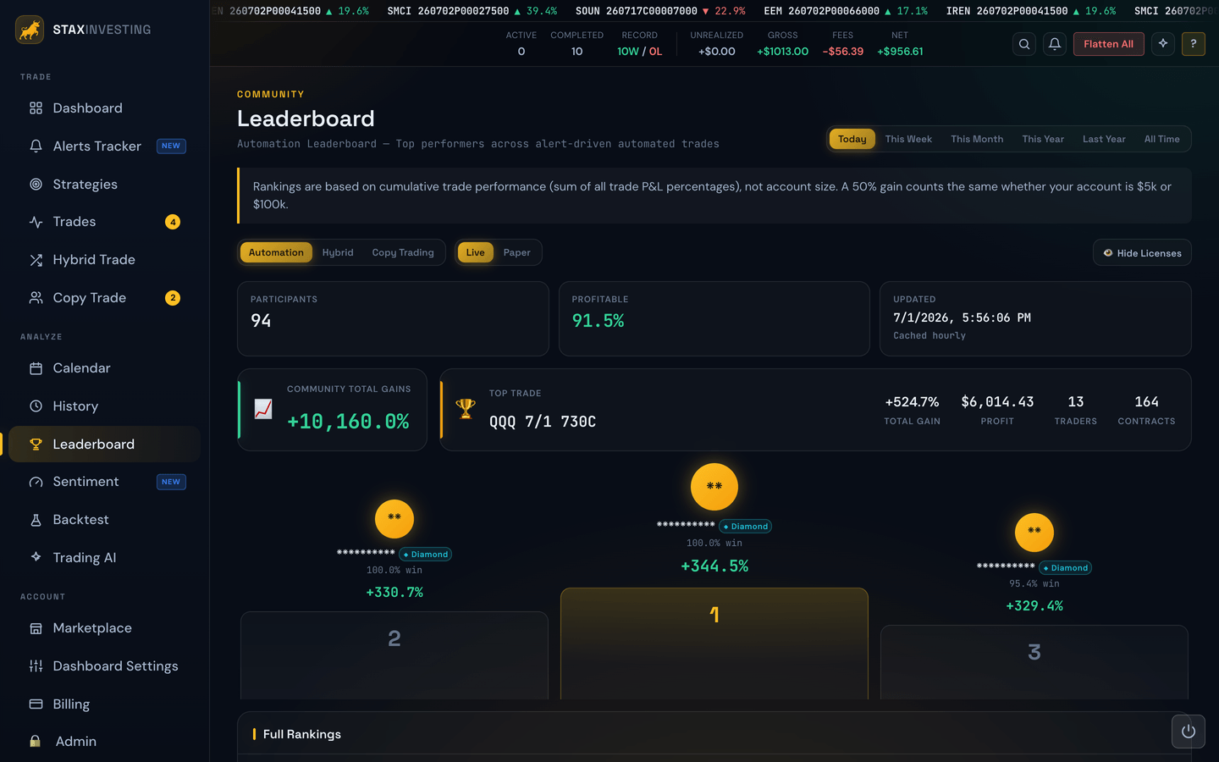Open search with the magnifier icon
This screenshot has width=1219, height=762.
click(1024, 44)
